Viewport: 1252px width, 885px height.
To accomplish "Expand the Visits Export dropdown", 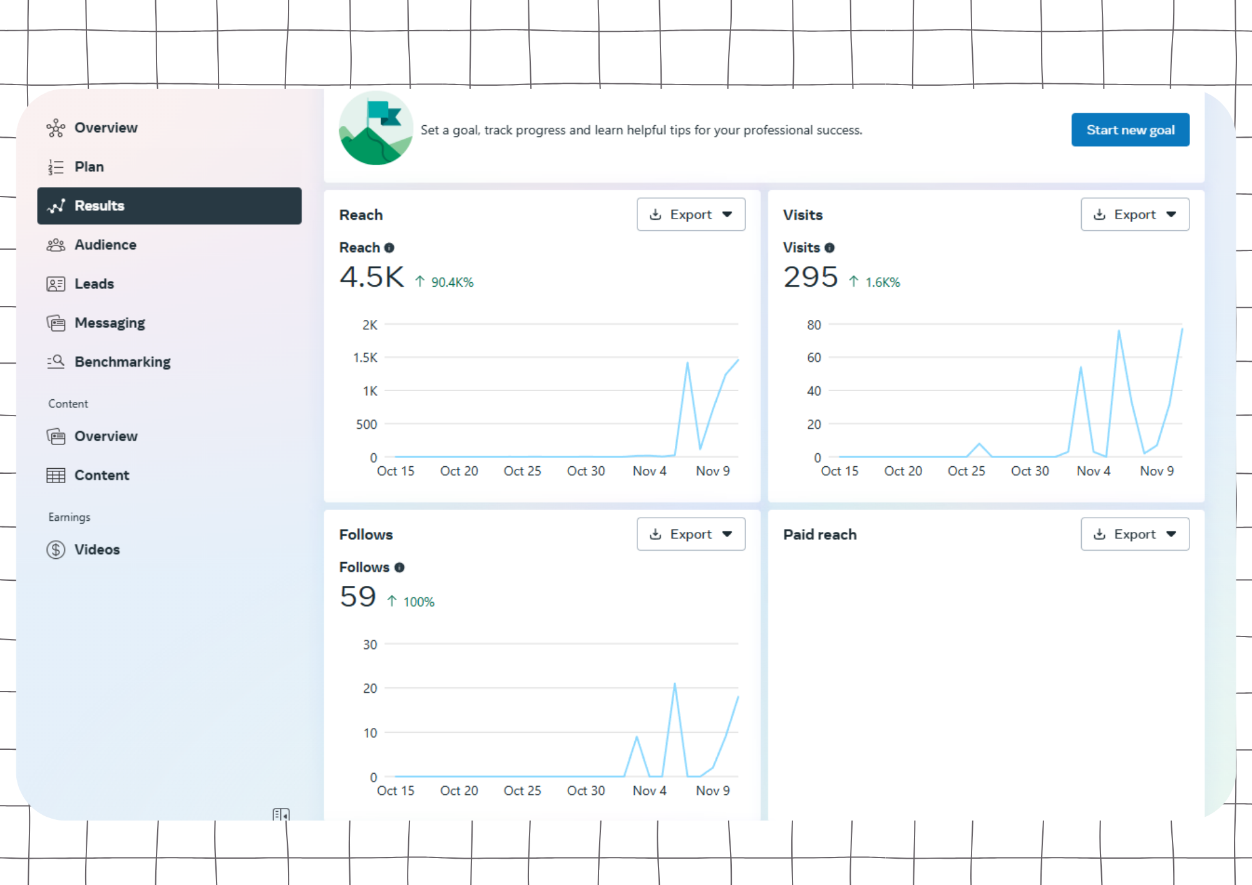I will click(1134, 215).
